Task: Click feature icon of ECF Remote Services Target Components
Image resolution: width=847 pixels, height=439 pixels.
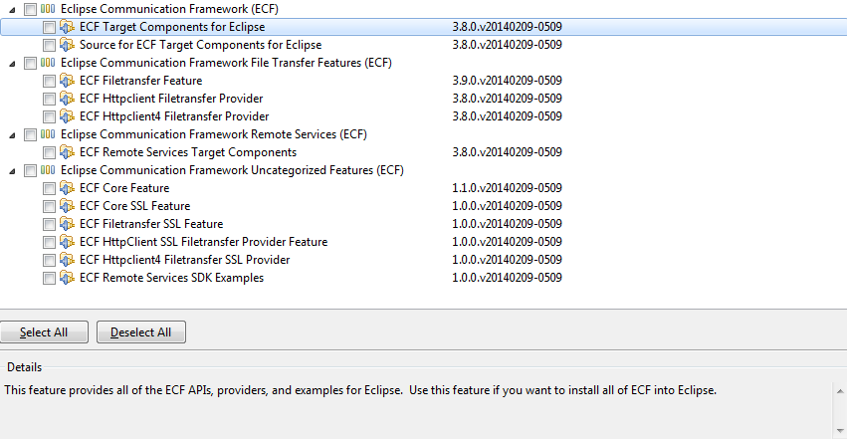Action: (x=67, y=151)
